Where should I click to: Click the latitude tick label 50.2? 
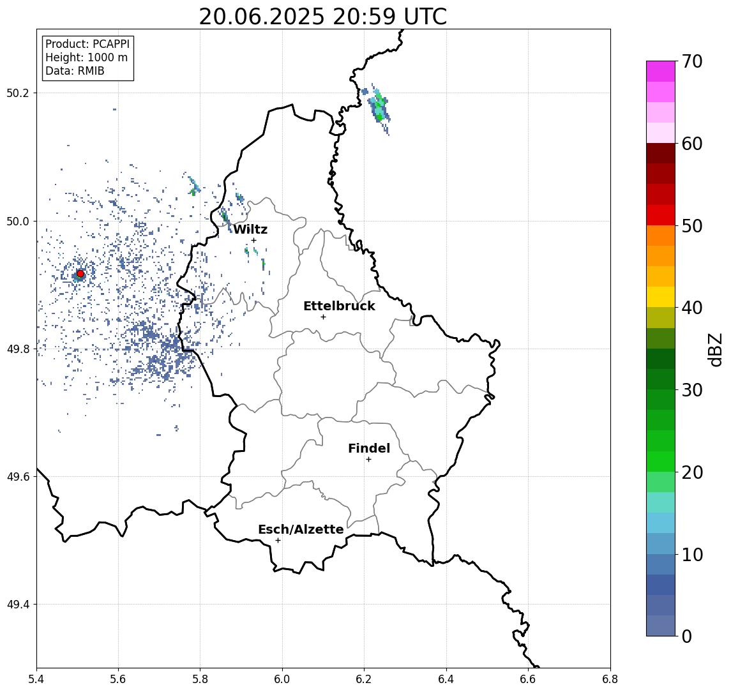tap(17, 93)
